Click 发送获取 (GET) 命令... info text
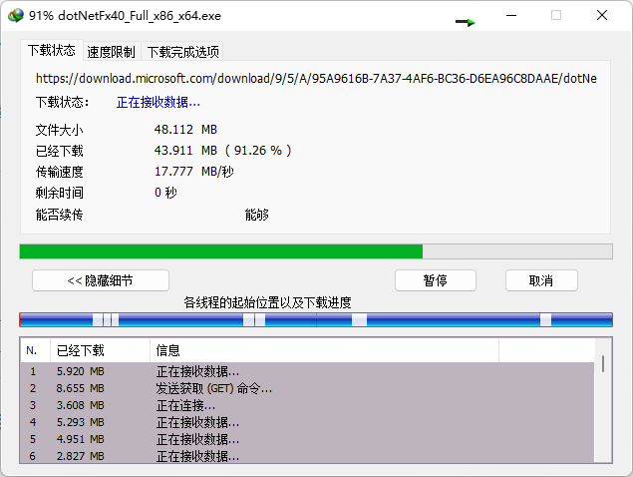 [x=214, y=388]
